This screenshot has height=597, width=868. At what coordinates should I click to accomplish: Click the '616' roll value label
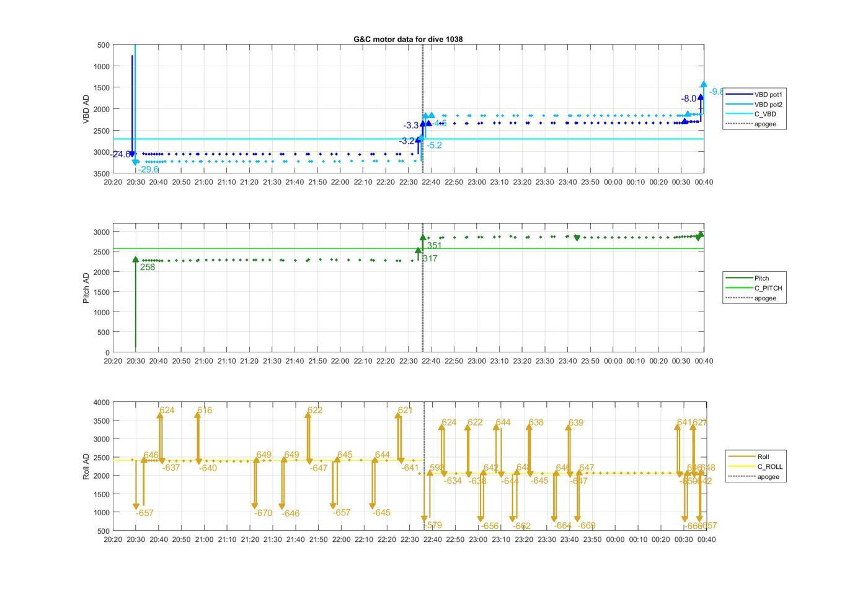click(x=205, y=410)
